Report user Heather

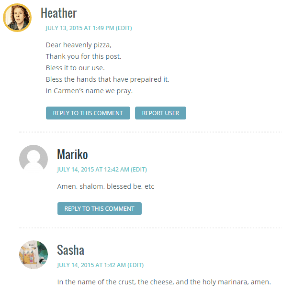coord(160,113)
